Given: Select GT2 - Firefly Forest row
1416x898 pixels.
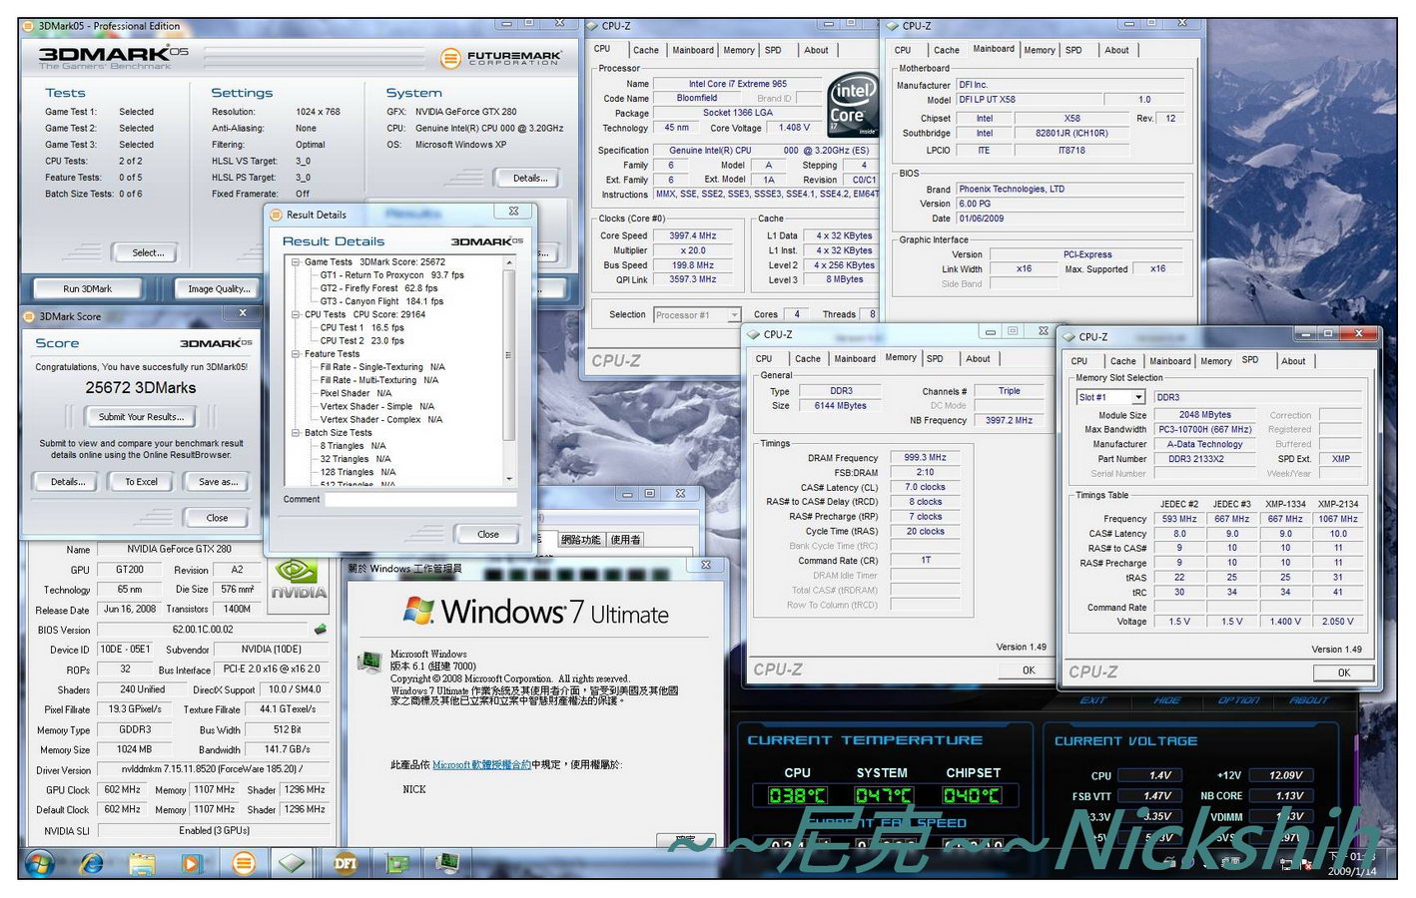Looking at the screenshot, I should coord(378,288).
